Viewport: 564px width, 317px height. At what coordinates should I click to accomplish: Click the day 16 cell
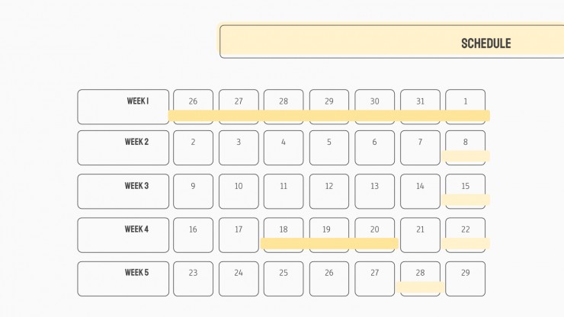[193, 235]
